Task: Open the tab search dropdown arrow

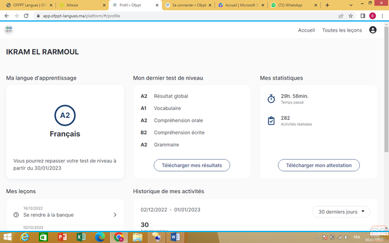Action: click(x=351, y=5)
